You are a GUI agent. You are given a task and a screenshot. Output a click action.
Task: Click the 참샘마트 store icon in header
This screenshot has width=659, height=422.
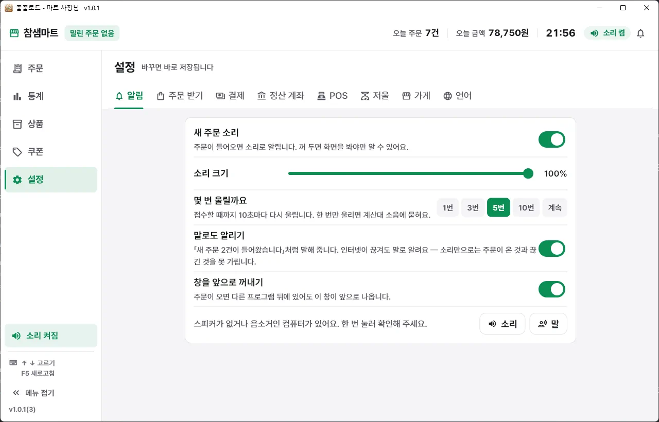pyautogui.click(x=14, y=33)
